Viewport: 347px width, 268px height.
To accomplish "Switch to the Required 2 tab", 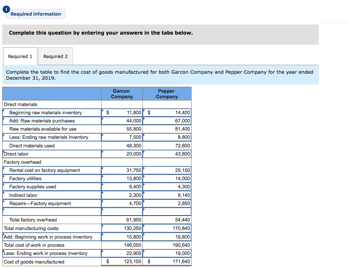I will pyautogui.click(x=55, y=56).
